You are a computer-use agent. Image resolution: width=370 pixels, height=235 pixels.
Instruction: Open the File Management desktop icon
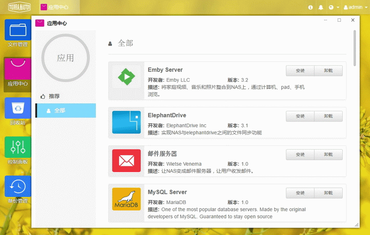coord(18,33)
